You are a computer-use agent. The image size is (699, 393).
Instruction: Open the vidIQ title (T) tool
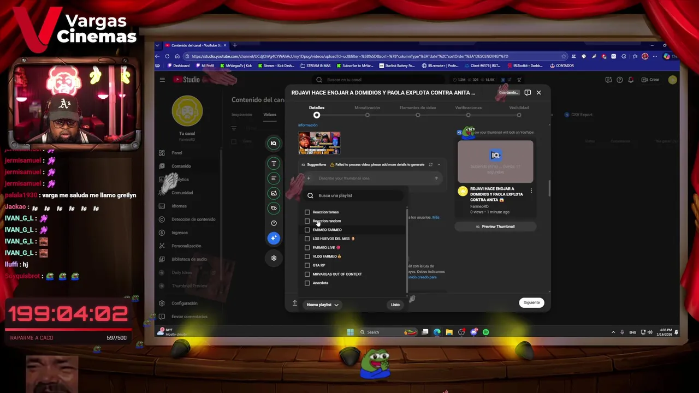point(274,163)
